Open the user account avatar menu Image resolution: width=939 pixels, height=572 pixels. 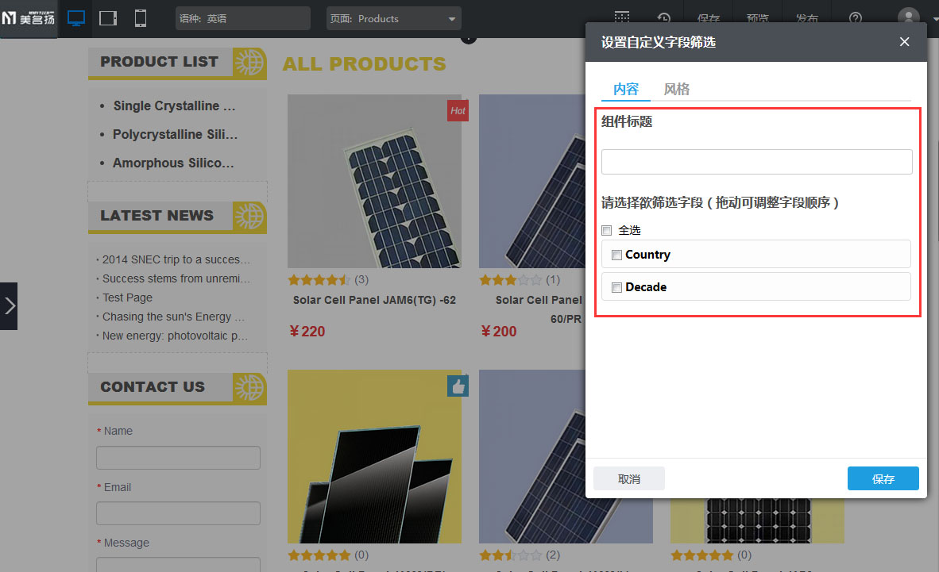tap(908, 17)
